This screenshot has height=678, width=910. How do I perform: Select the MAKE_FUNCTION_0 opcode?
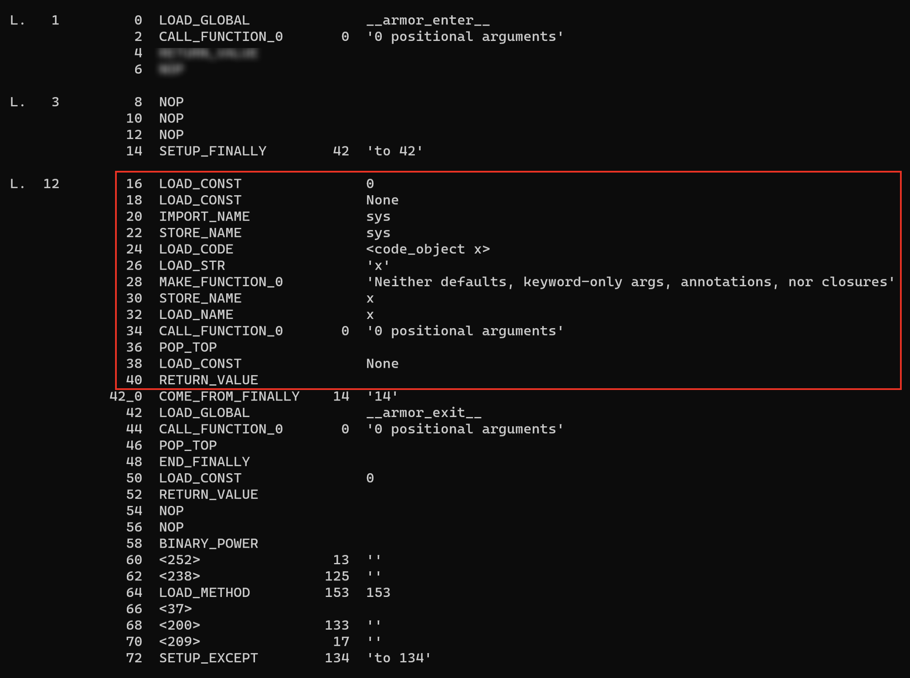[221, 282]
